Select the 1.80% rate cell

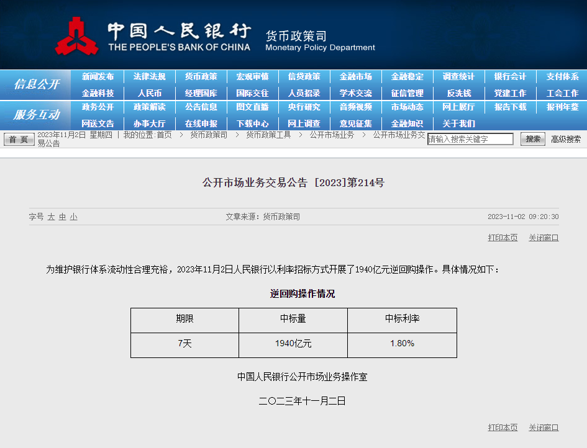pos(402,345)
